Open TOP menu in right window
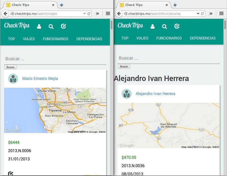Image resolution: width=227 pixels, height=176 pixels. (x=125, y=38)
